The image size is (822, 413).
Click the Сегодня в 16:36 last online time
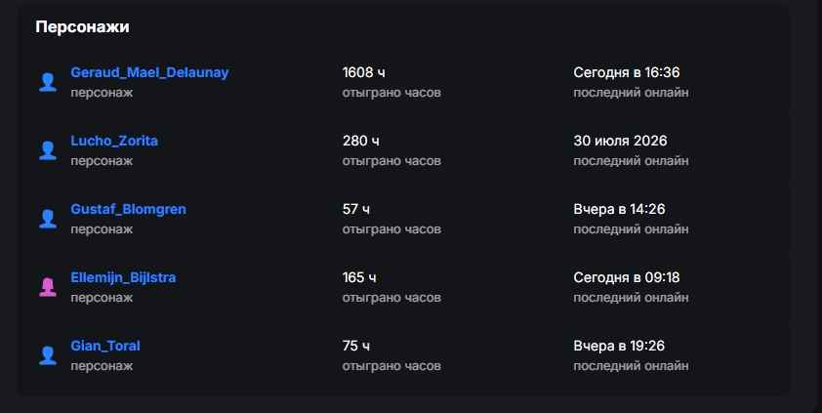click(627, 72)
